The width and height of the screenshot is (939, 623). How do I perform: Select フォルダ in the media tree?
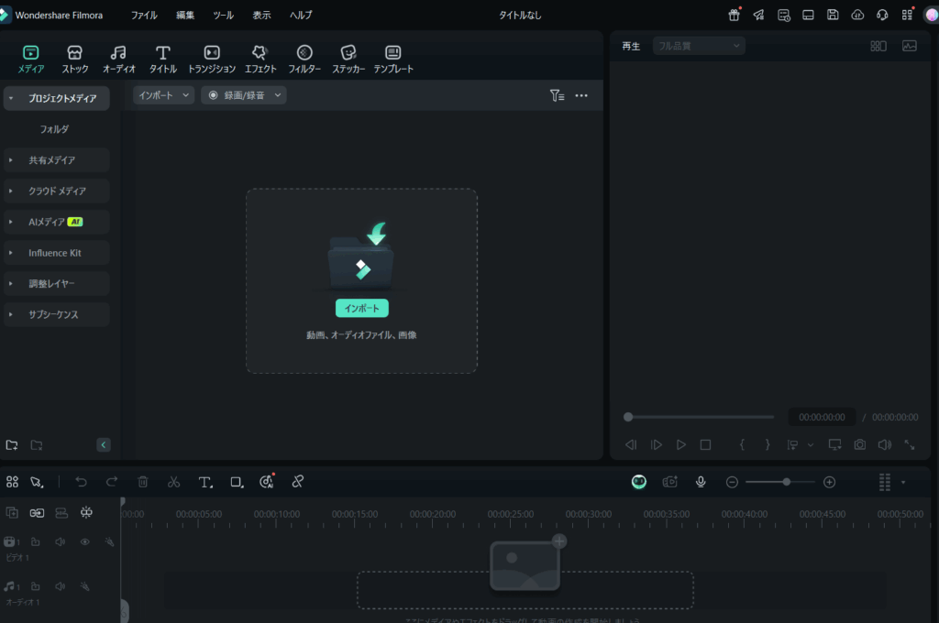click(54, 129)
